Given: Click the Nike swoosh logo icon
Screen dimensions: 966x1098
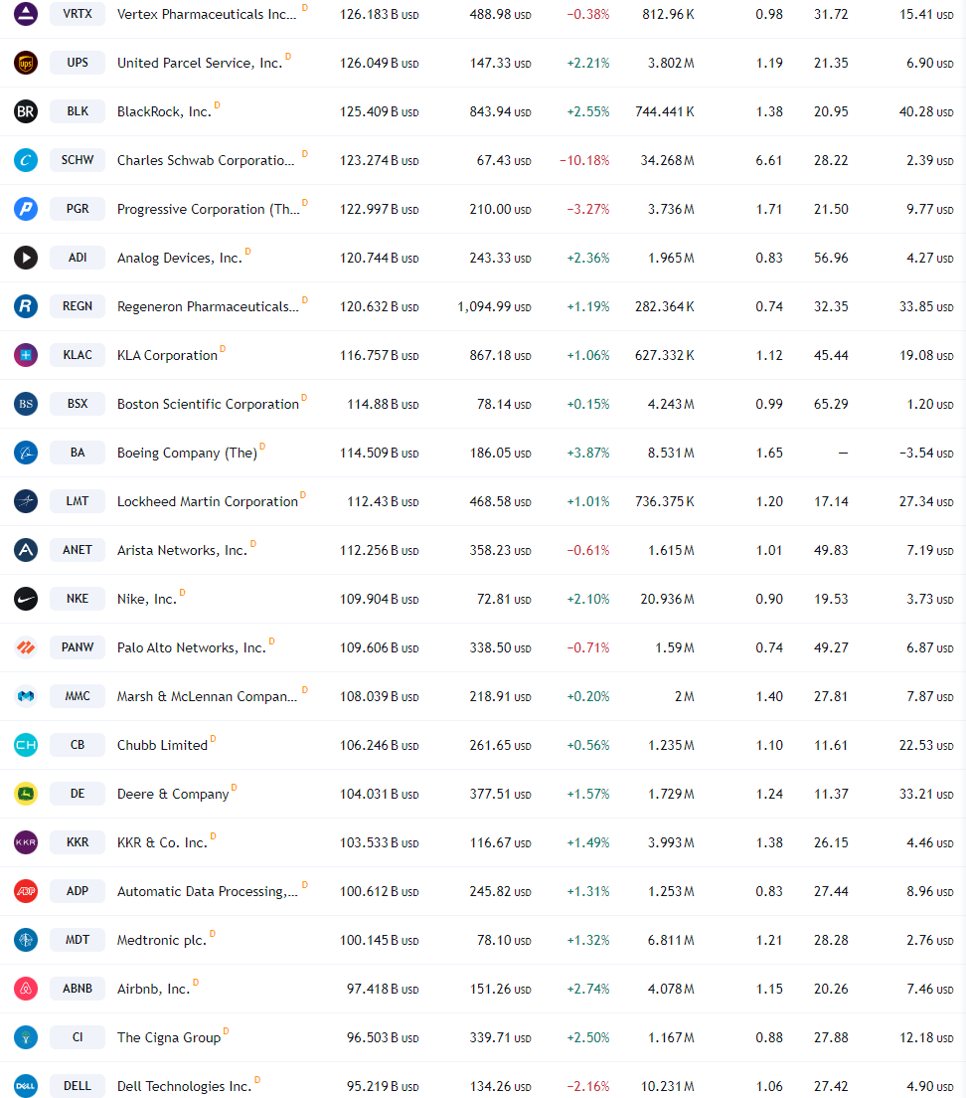Looking at the screenshot, I should [x=26, y=599].
